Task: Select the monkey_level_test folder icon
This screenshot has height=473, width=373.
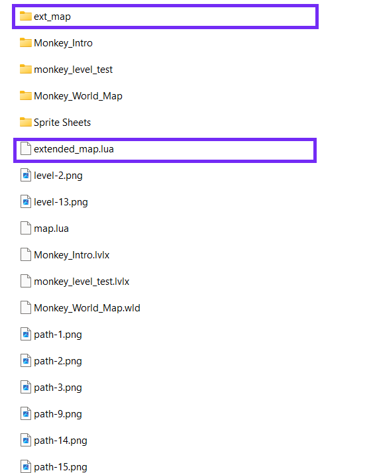Action: click(26, 70)
